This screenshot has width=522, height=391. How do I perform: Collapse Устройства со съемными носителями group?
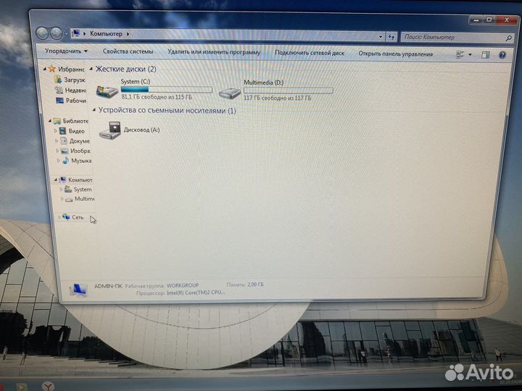click(x=94, y=110)
